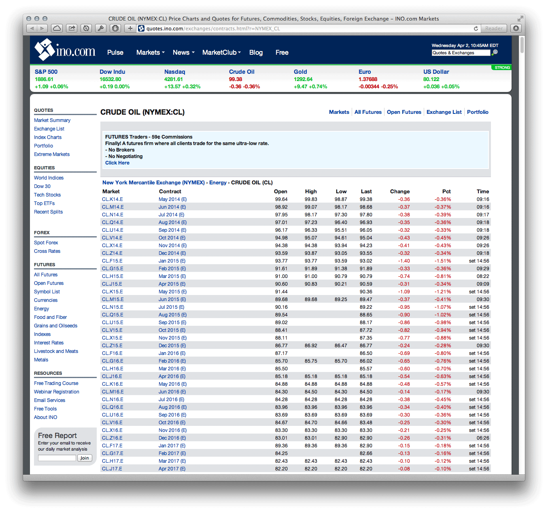This screenshot has width=548, height=513.
Task: Click the ino.com logo
Action: click(65, 50)
